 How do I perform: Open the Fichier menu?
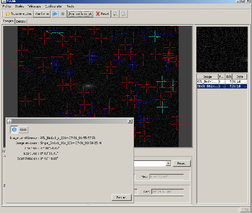7,6
